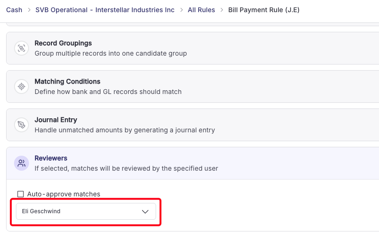Expand the Record Groupings section
The width and height of the screenshot is (379, 238).
coord(193,48)
